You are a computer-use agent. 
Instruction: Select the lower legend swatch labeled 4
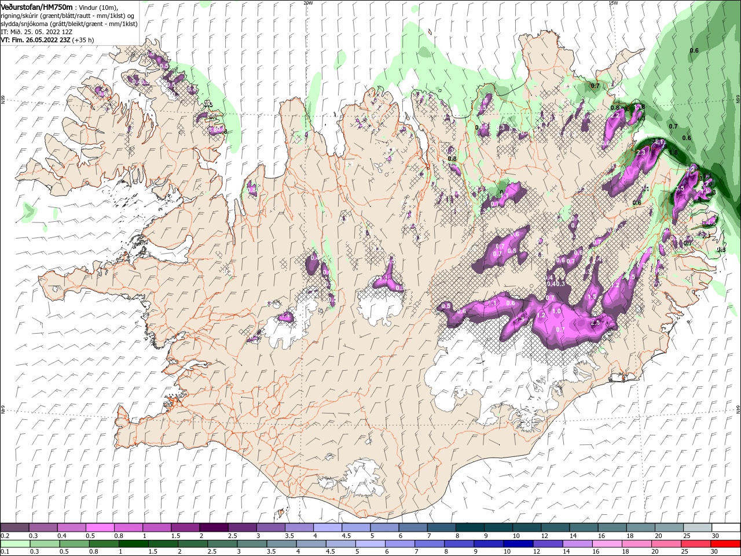tap(310, 544)
